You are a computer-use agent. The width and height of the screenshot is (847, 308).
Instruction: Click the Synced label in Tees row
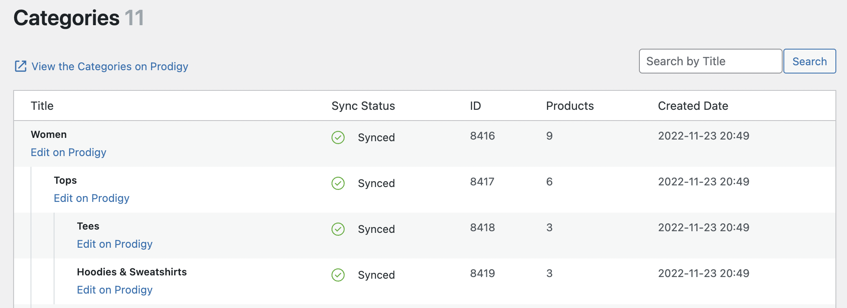376,229
